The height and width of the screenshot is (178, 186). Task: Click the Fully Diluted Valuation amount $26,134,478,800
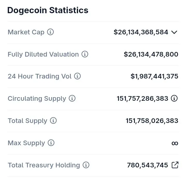click(x=151, y=54)
